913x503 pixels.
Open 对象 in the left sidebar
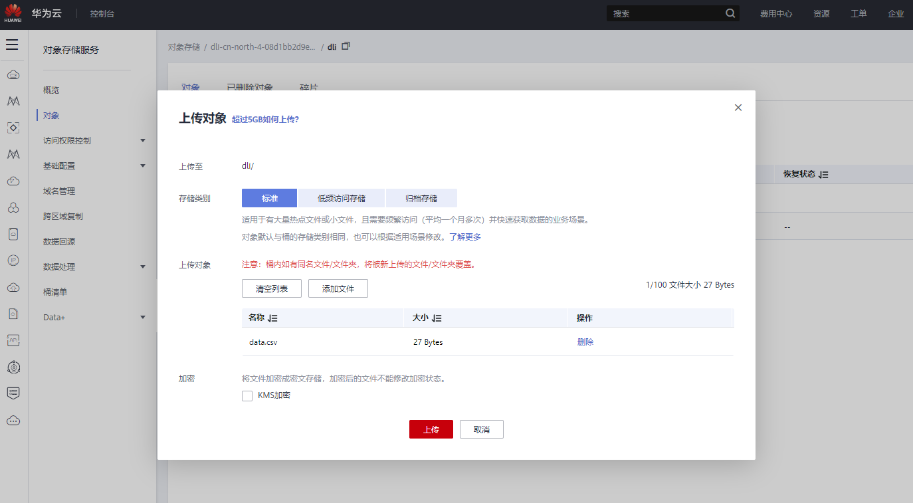[x=51, y=116]
